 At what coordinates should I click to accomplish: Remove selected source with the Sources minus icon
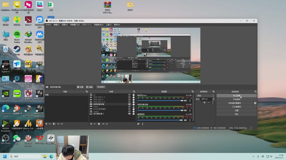pyautogui.click(x=94, y=124)
